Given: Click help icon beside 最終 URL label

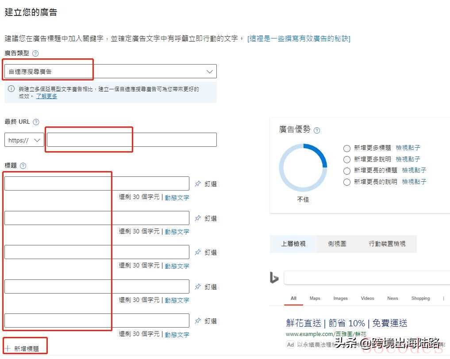Looking at the screenshot, I should [36, 122].
